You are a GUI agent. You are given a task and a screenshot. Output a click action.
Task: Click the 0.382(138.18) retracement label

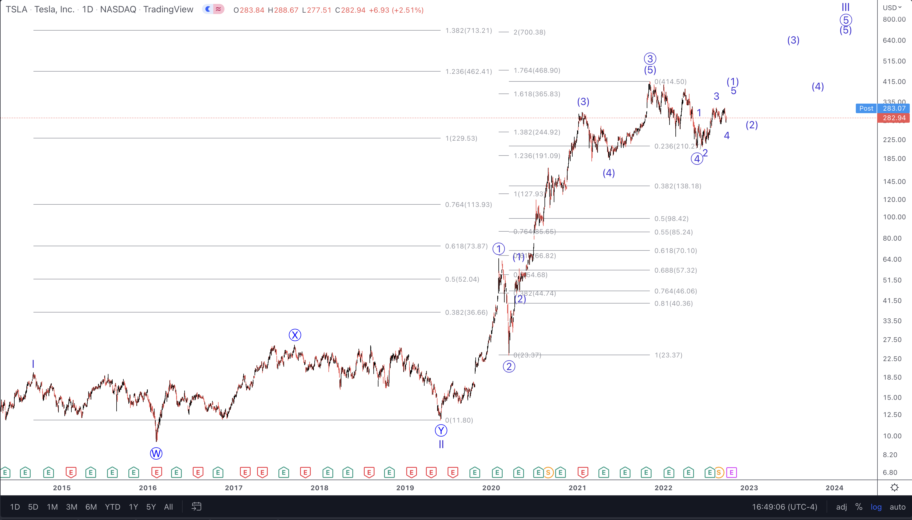tap(678, 186)
